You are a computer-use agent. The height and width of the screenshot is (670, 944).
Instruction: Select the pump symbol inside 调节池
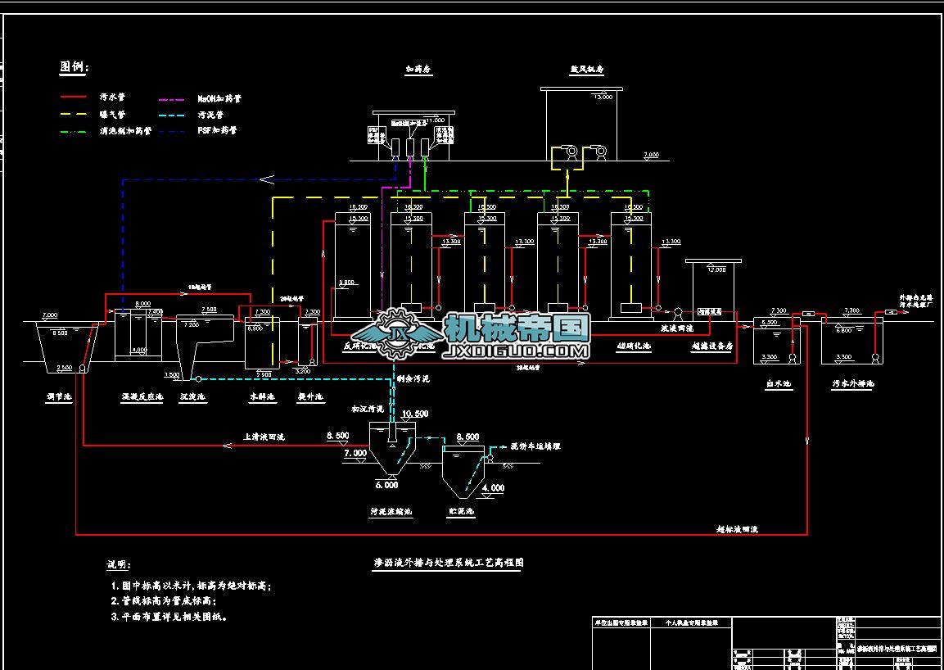[x=83, y=369]
